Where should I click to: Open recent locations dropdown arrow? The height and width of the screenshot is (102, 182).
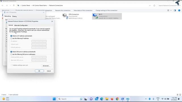10,5
